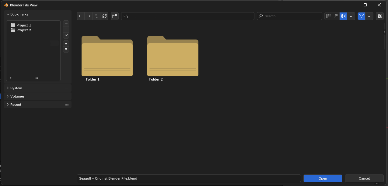Create a new directory
388x186 pixels.
click(x=114, y=16)
